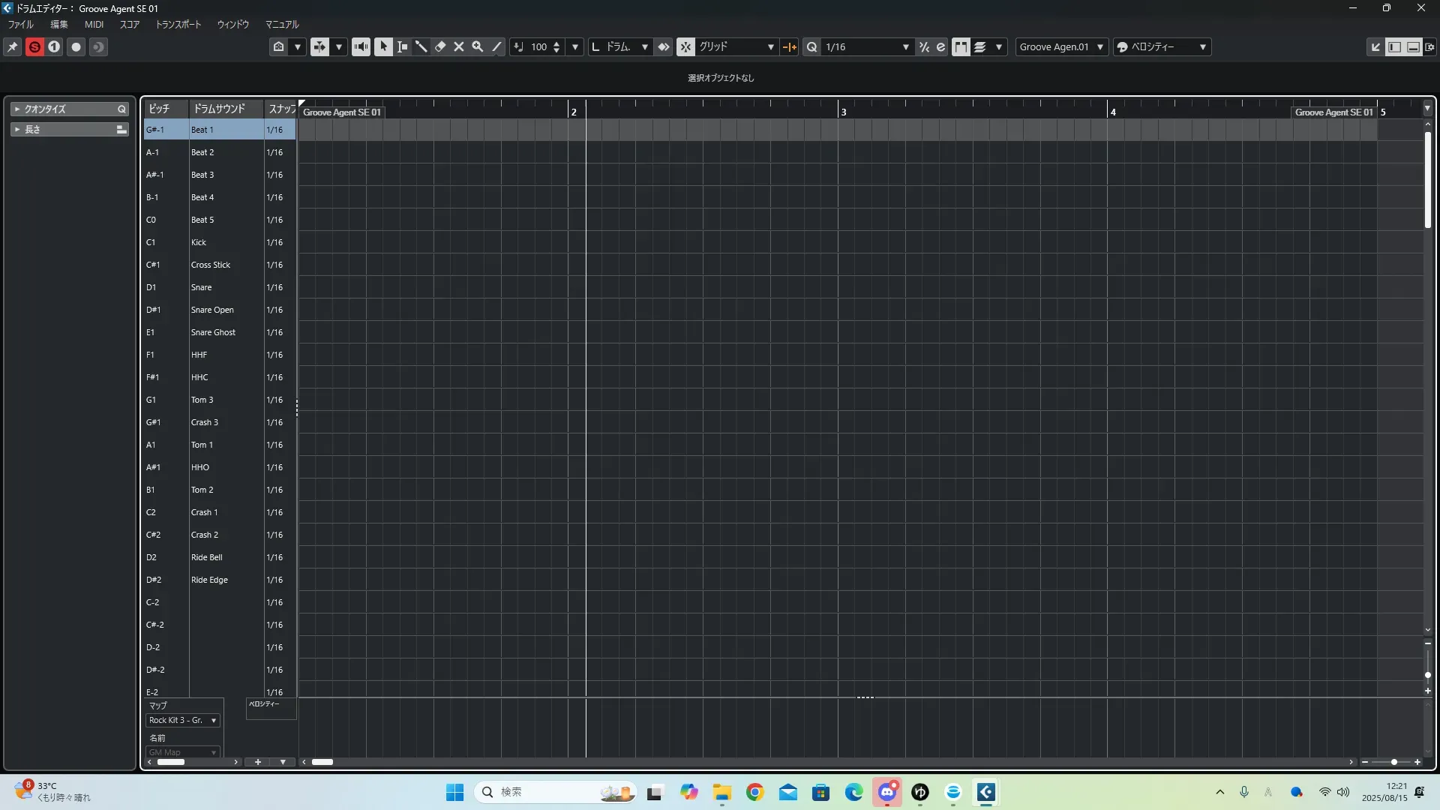Select the Zoom magnifier tool
This screenshot has height=810, width=1440.
(478, 46)
